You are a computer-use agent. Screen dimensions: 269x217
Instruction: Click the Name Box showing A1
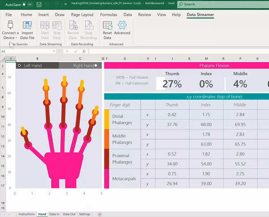click(x=28, y=51)
